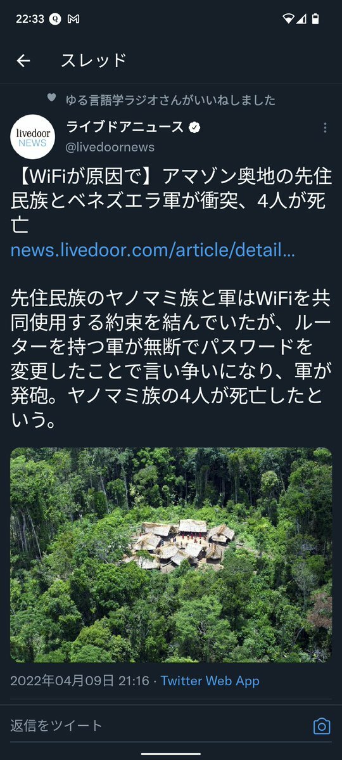
Task: Tap the tweet timestamp 2022年04月09日 21:16
Action: pyautogui.click(x=79, y=681)
